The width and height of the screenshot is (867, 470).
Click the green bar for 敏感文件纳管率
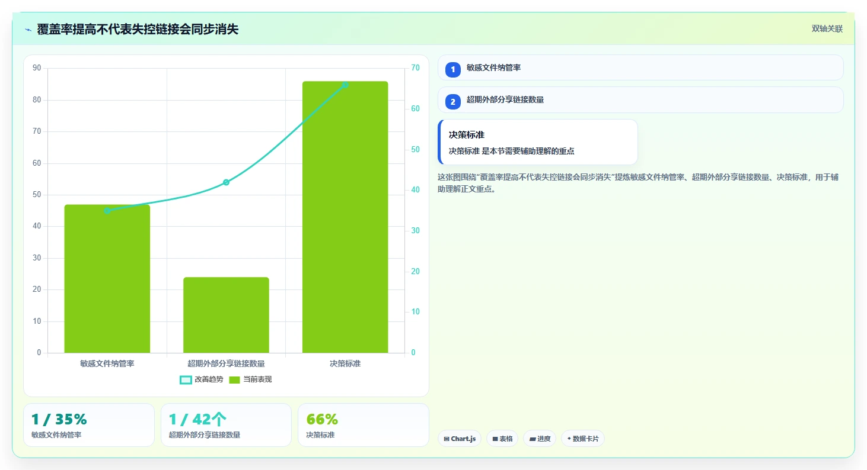(x=107, y=279)
